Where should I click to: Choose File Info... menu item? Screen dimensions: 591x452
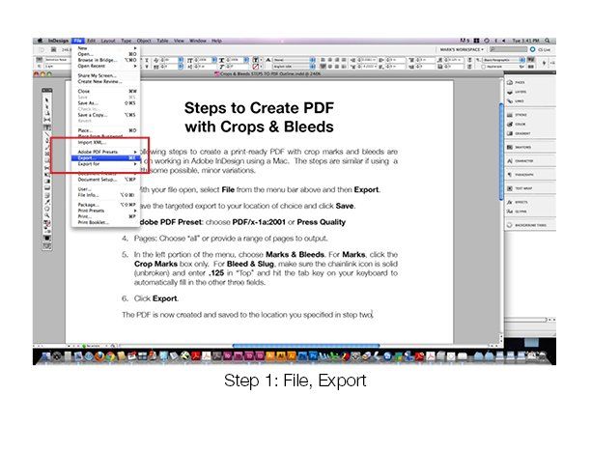(x=106, y=195)
